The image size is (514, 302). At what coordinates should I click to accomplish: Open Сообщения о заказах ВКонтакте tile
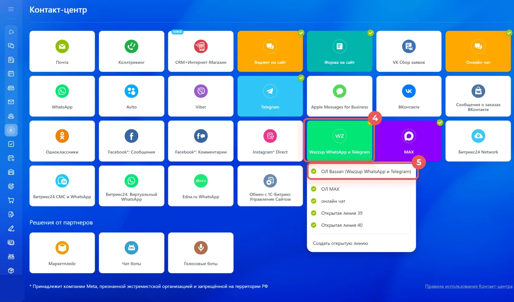point(478,96)
